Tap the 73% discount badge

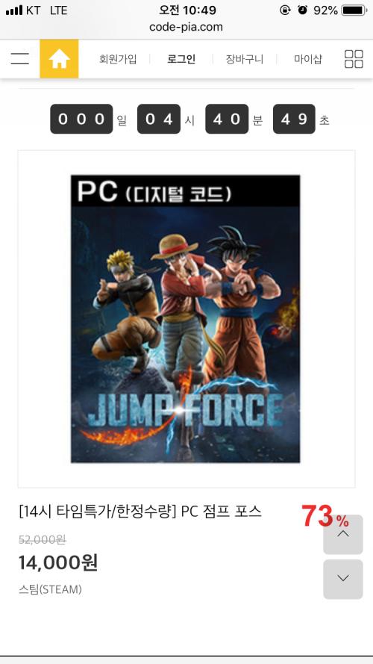pos(325,516)
